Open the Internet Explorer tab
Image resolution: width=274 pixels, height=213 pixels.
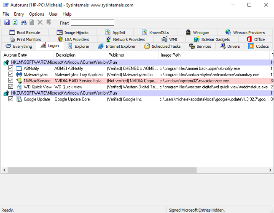pos(117,46)
